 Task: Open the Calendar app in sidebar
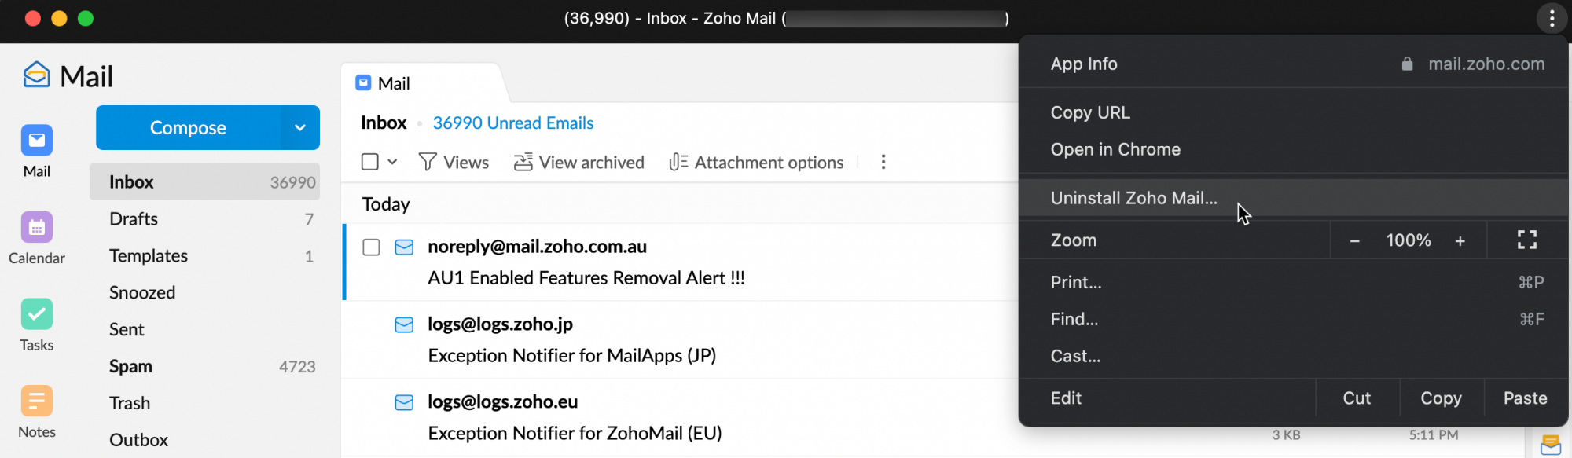coord(37,227)
